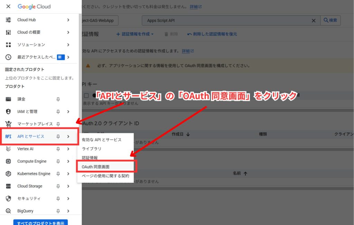Sort by 名前 column arrow
Screen dimensions: 354x225
(x=245, y=174)
